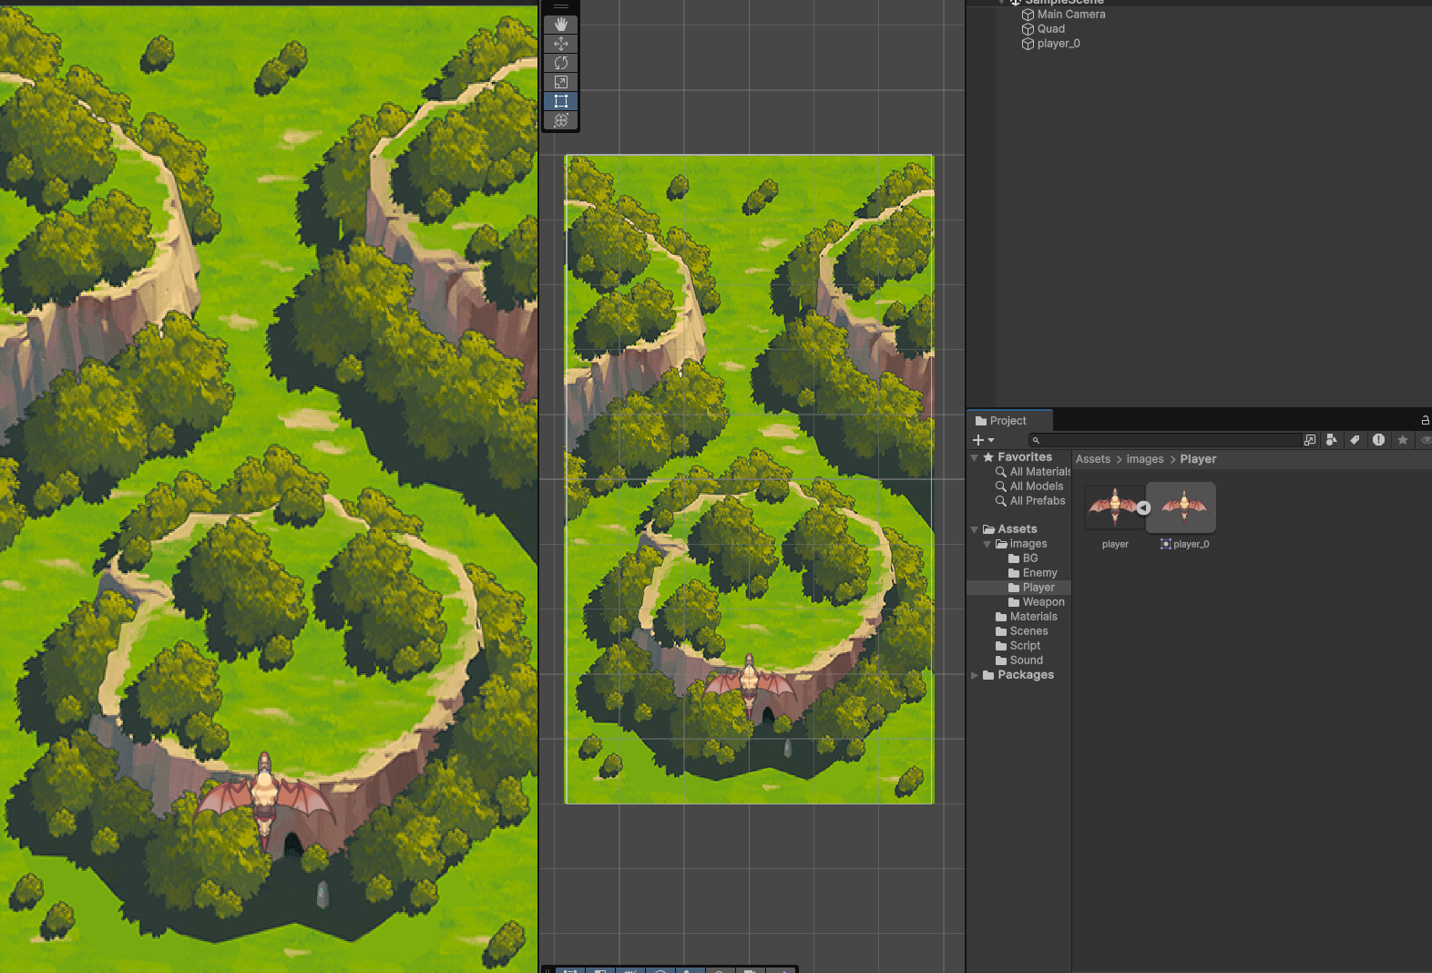Viewport: 1432px width, 973px height.
Task: Open the Weapon folder
Action: [1037, 602]
